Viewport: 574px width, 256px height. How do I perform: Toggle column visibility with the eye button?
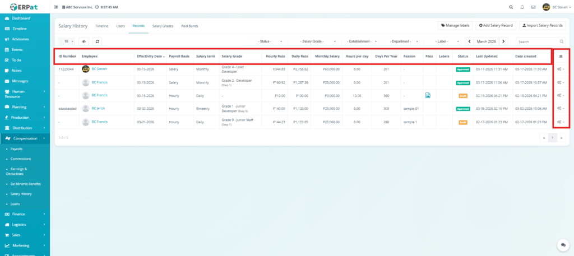coord(84,41)
